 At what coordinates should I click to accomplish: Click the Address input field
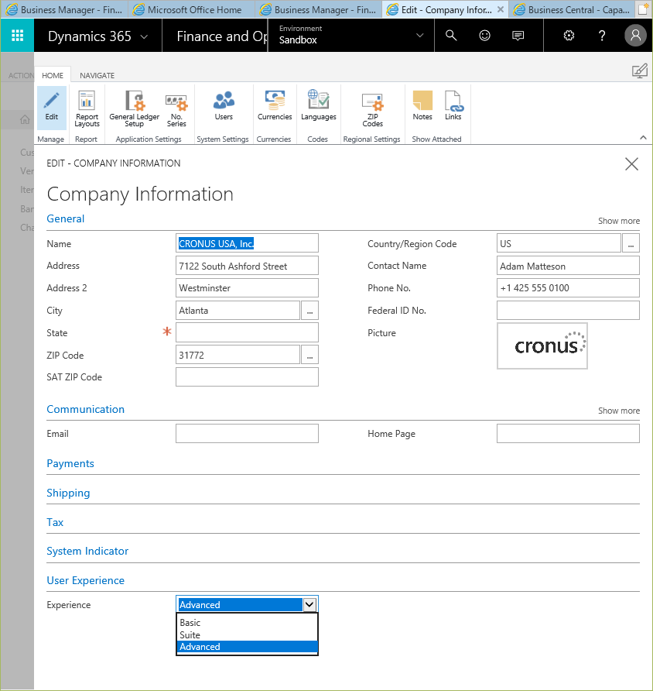click(x=247, y=266)
